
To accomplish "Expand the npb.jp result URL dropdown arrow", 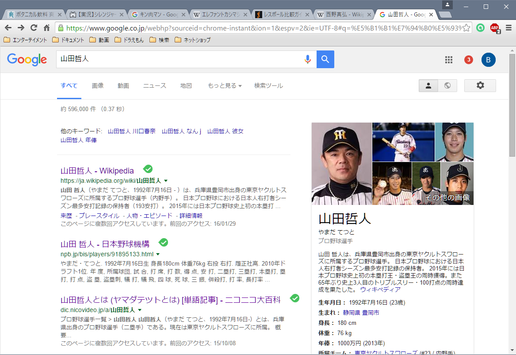I will [x=158, y=254].
